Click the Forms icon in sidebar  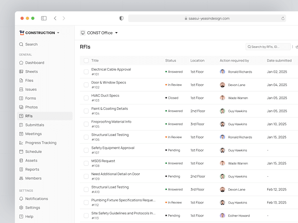click(21, 98)
